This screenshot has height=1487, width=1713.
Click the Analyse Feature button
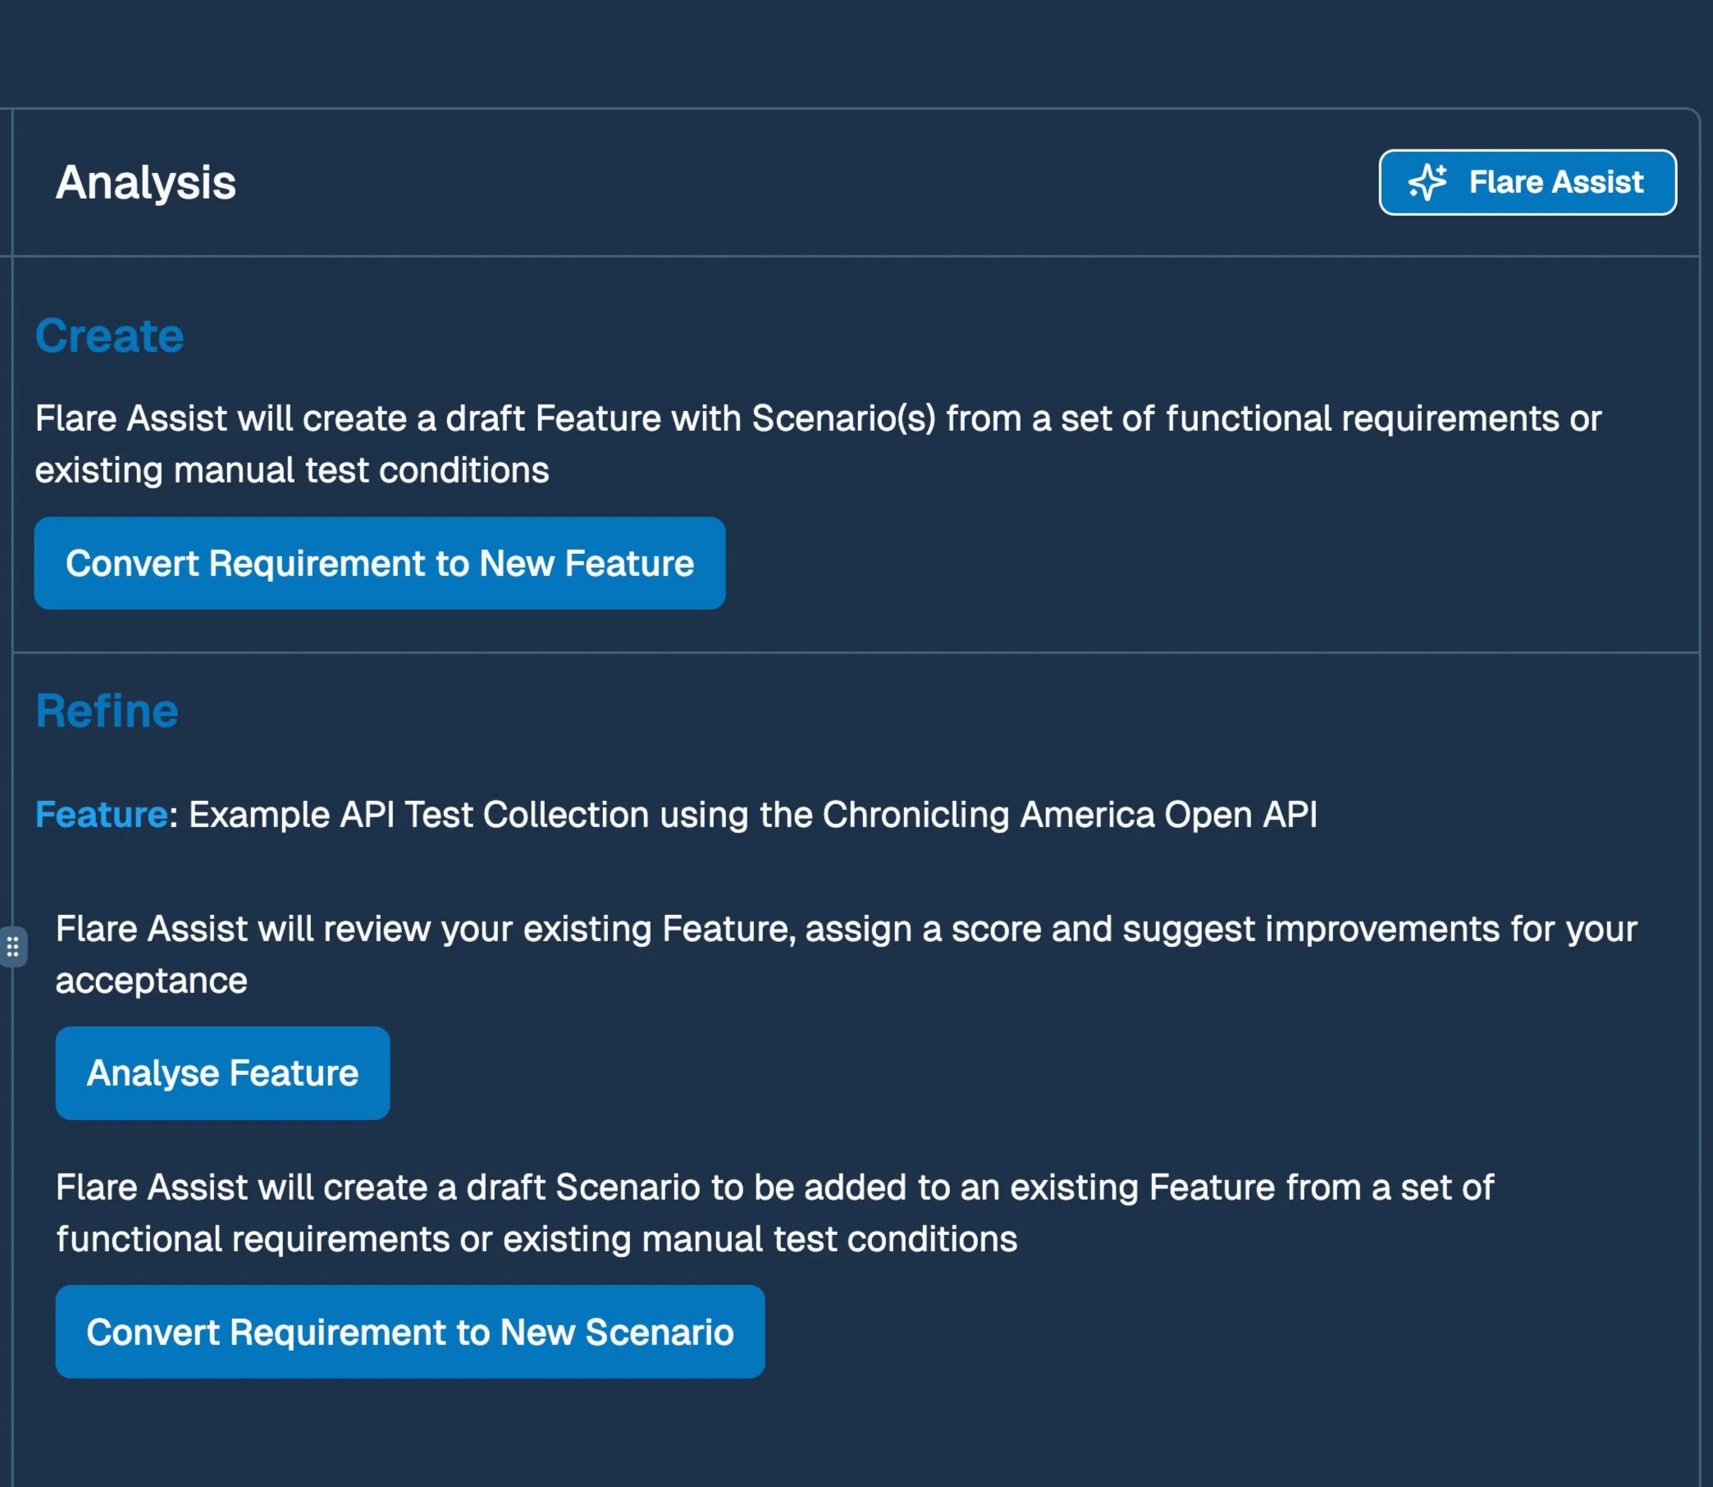[x=222, y=1073]
